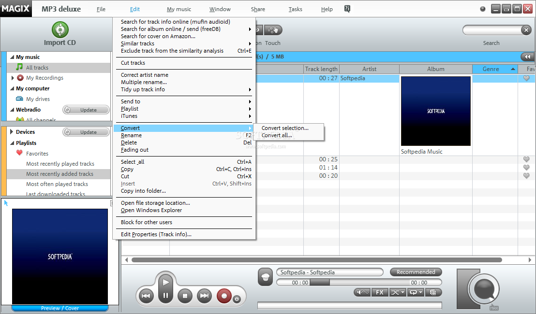Image resolution: width=536 pixels, height=314 pixels.
Task: Open volume normalization speaker-wave button
Action: pos(362,292)
